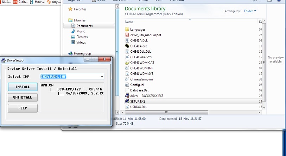Open Documents in the navigation pane
286x156 pixels.
pyautogui.click(x=84, y=26)
